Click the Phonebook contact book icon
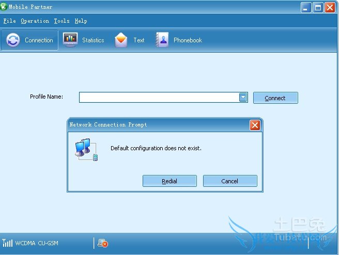The width and height of the screenshot is (340, 255). (x=162, y=40)
